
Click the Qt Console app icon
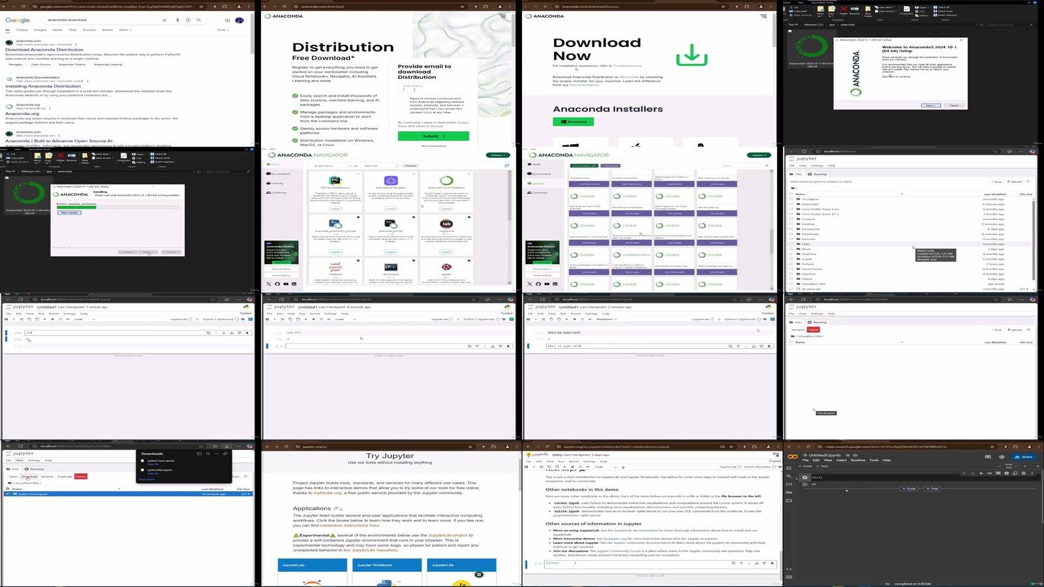(391, 267)
